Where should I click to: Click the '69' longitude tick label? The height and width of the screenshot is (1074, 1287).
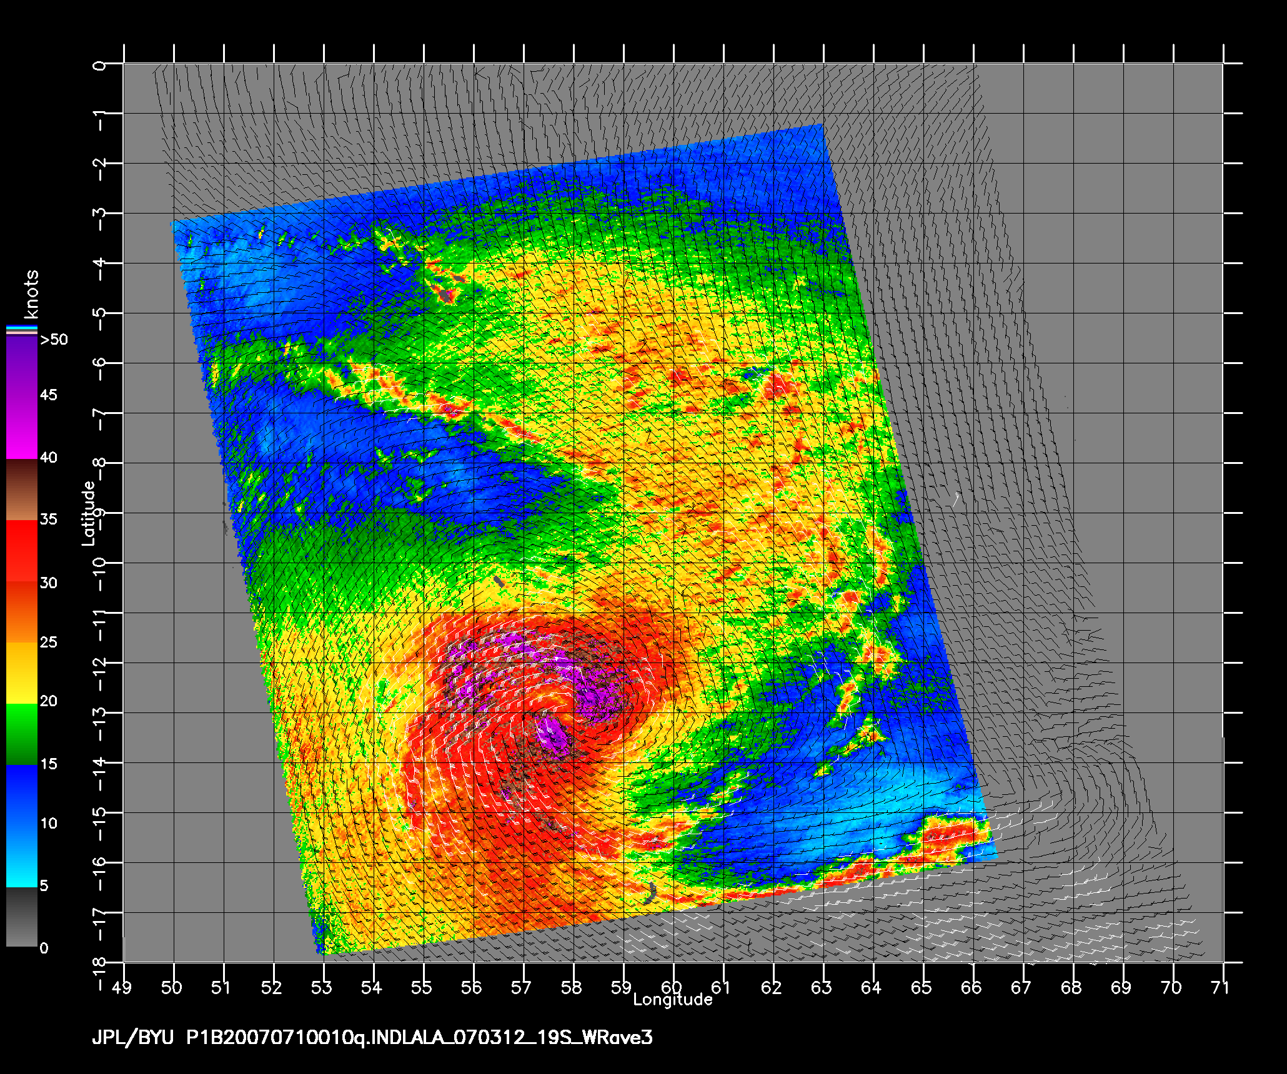(x=1121, y=987)
